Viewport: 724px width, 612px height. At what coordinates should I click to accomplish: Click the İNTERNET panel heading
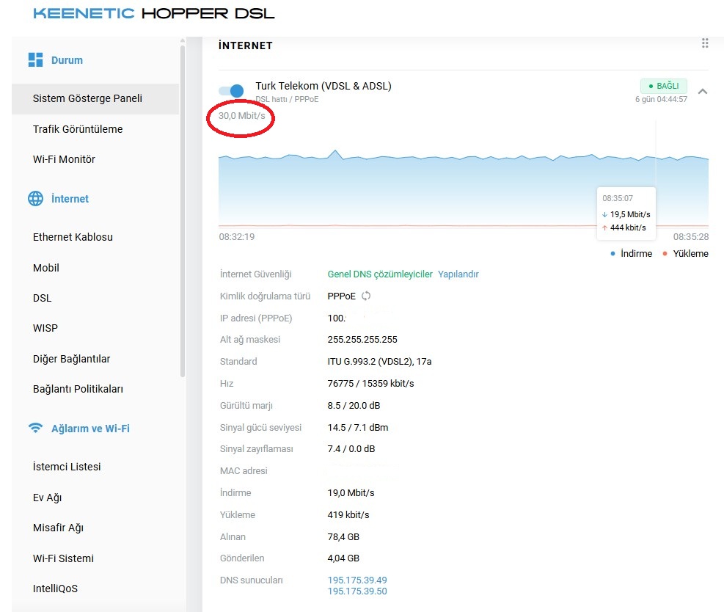[246, 45]
